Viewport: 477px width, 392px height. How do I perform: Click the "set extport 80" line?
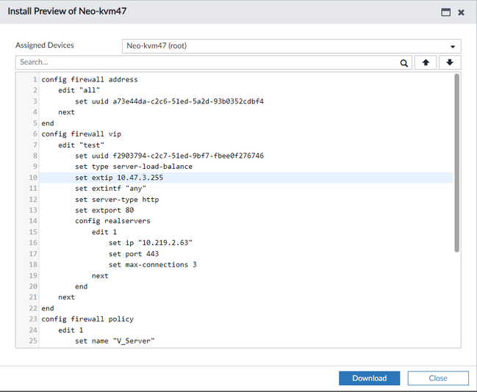(x=104, y=210)
